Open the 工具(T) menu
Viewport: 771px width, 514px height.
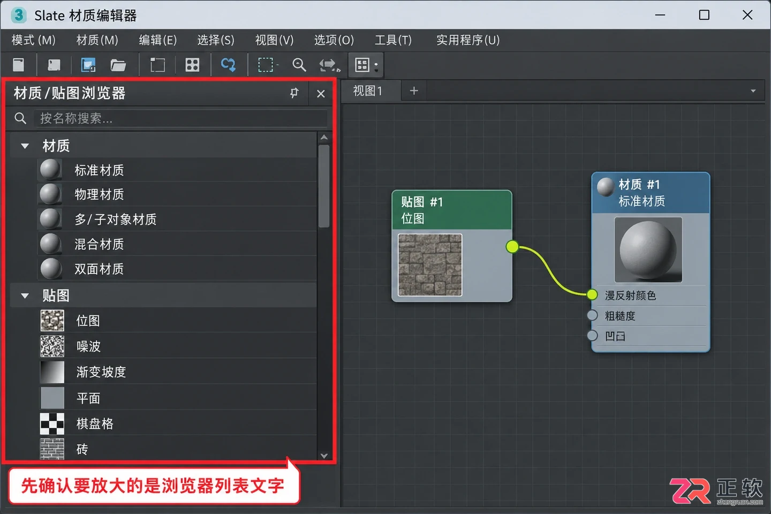(x=393, y=40)
